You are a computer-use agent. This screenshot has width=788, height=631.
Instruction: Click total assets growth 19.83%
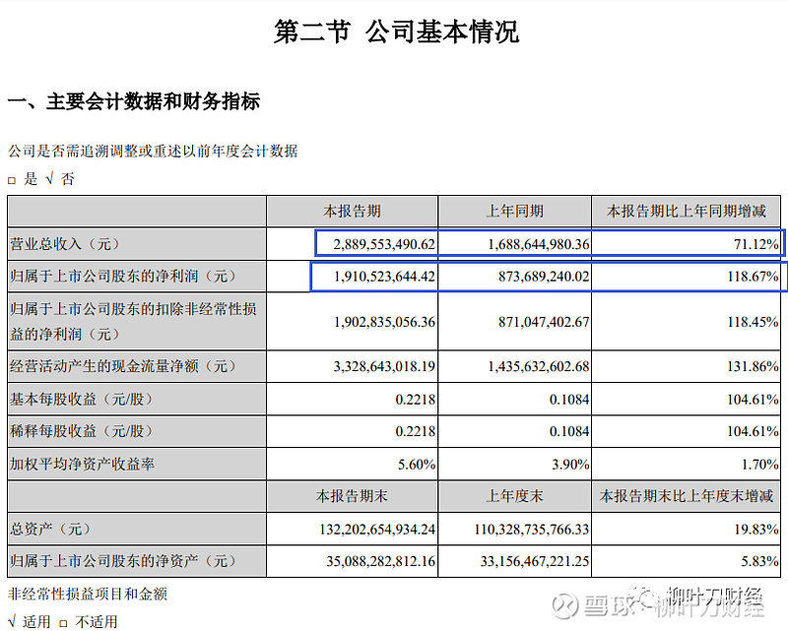(756, 530)
